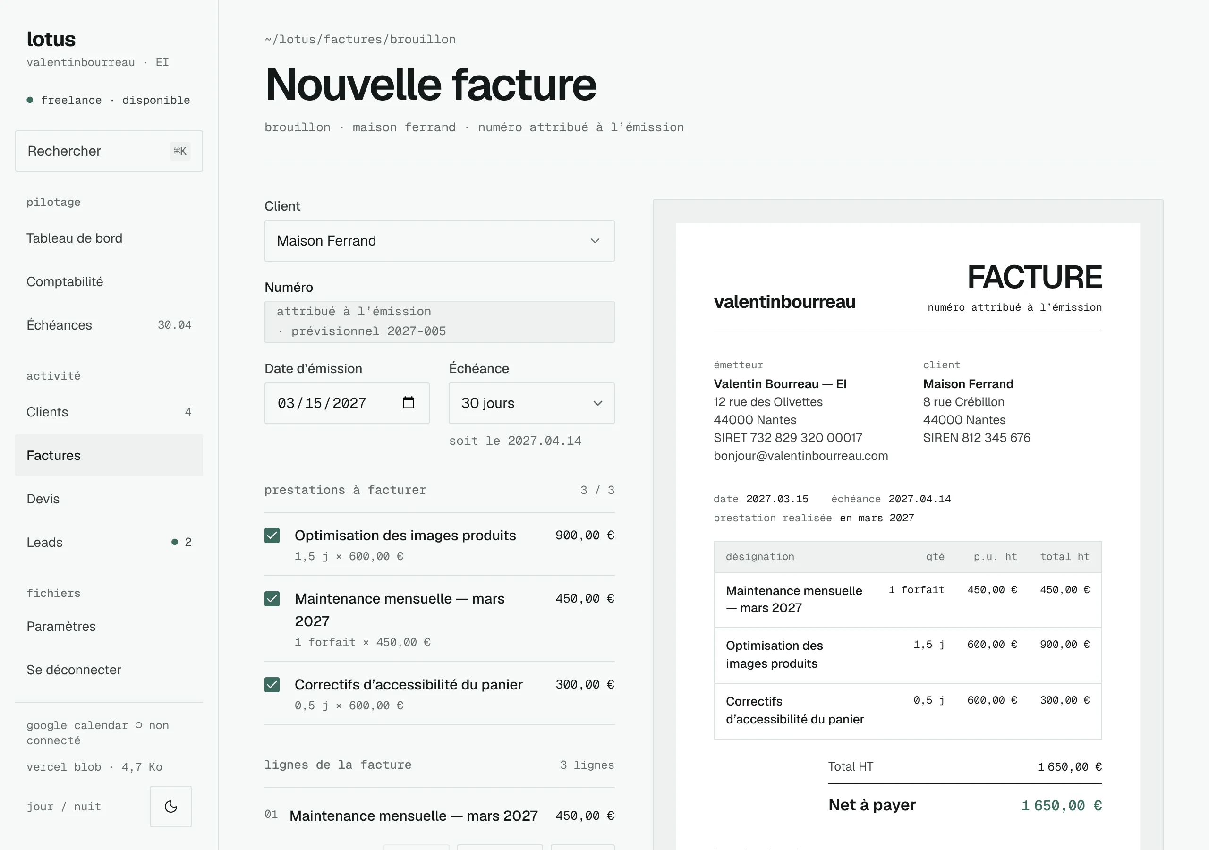This screenshot has width=1209, height=850.
Task: Click the ~/lotus/factures/brouillon breadcrumb
Action: 360,40
